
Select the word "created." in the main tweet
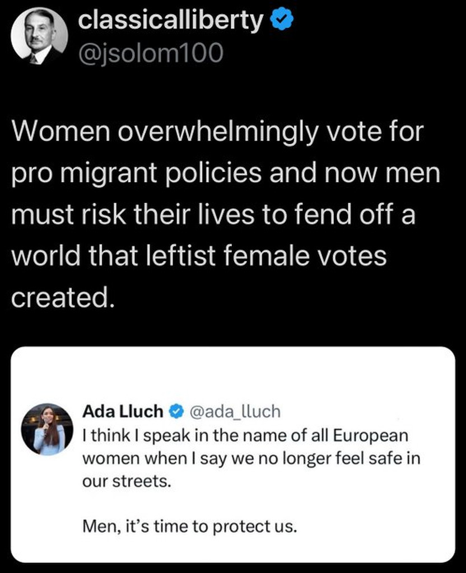(x=63, y=297)
